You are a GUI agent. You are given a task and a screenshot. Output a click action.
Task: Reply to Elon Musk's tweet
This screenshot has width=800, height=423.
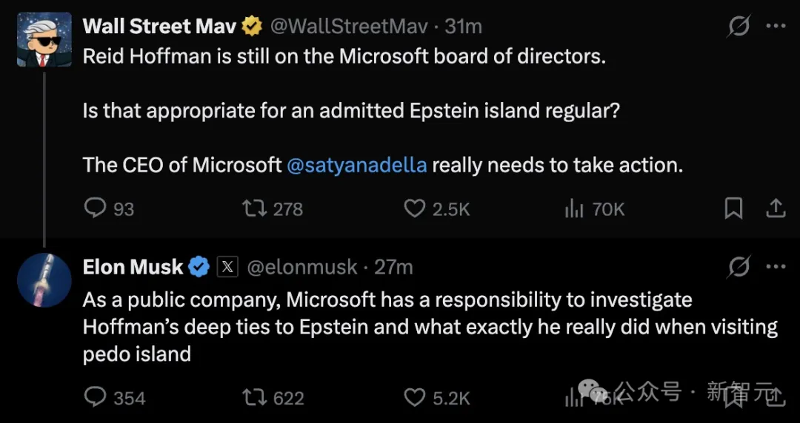tap(96, 398)
